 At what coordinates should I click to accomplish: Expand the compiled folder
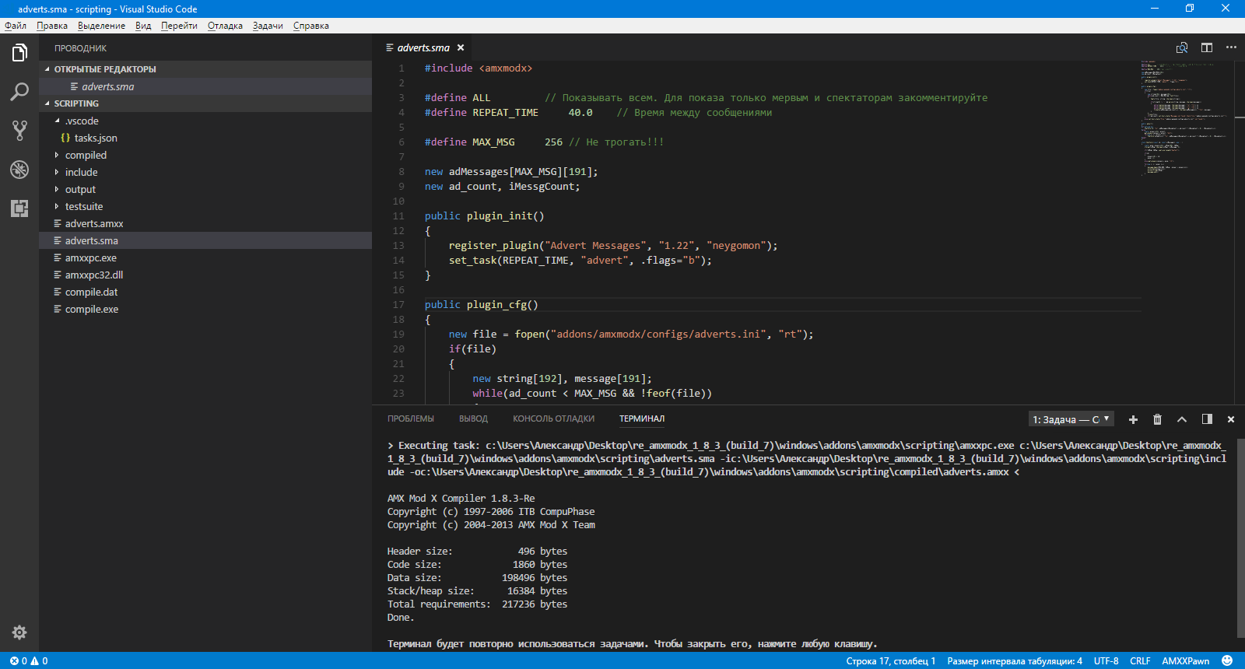click(x=205, y=155)
